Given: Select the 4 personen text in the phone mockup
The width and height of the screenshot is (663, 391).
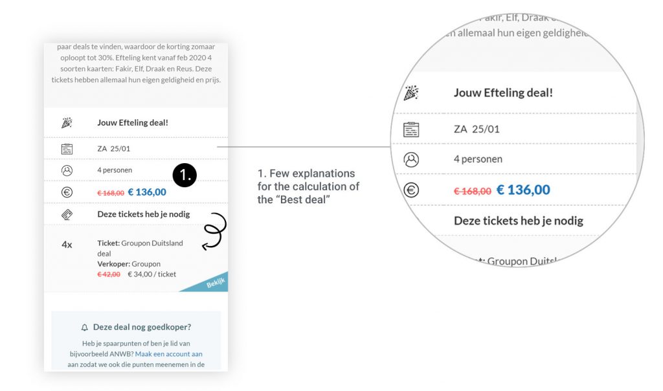Looking at the screenshot, I should [115, 170].
